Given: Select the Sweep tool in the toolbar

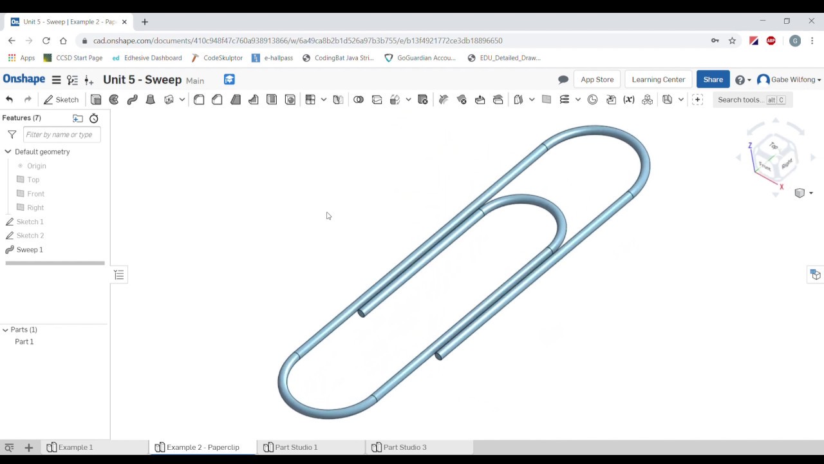Looking at the screenshot, I should pos(132,99).
